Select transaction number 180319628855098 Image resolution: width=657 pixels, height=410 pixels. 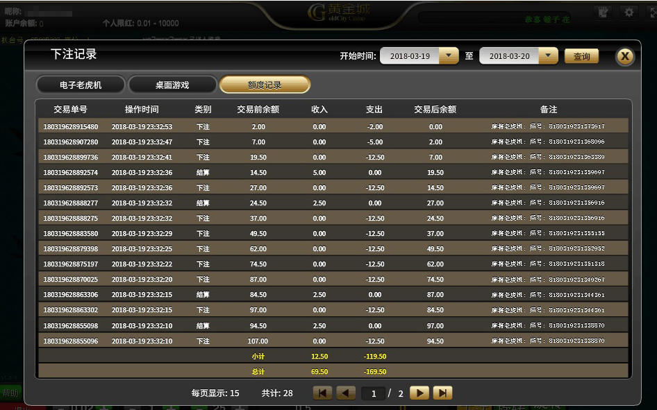[70, 325]
